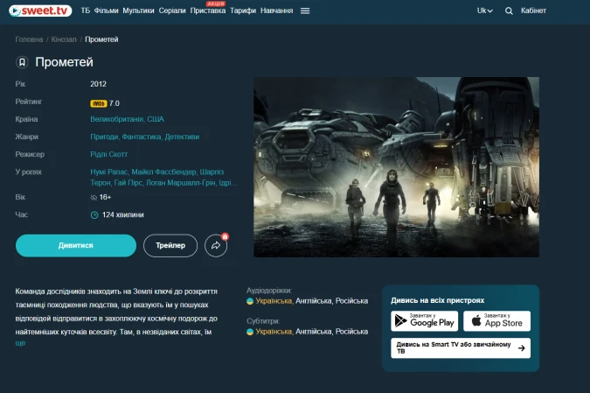This screenshot has width=590, height=393.
Task: Click the Ukrainian flag icon under Аудіодоріжки
Action: (x=250, y=301)
